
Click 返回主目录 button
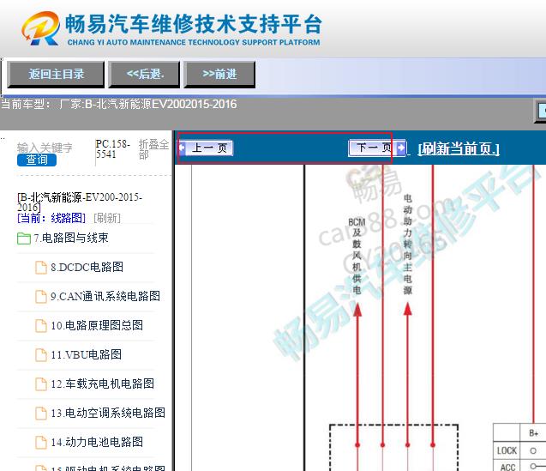point(56,75)
